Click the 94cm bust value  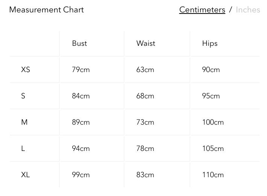(x=81, y=149)
